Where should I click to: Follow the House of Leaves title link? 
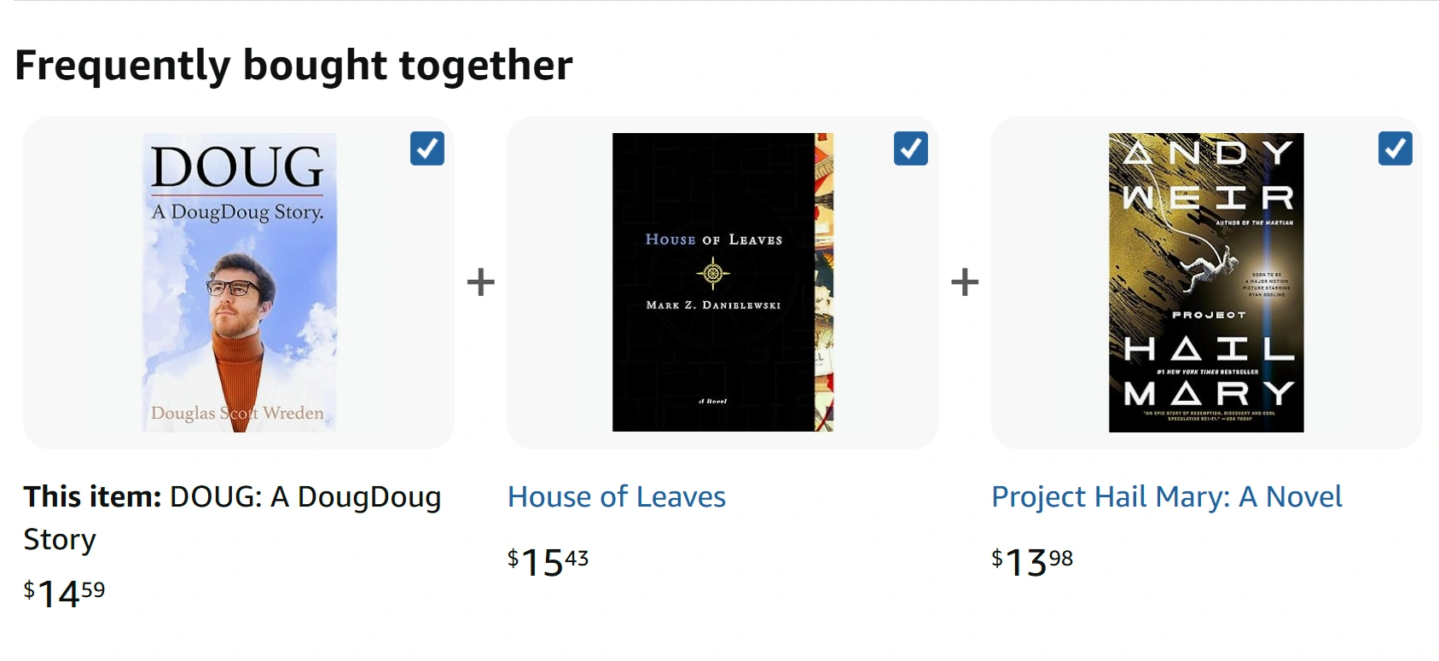(x=616, y=496)
